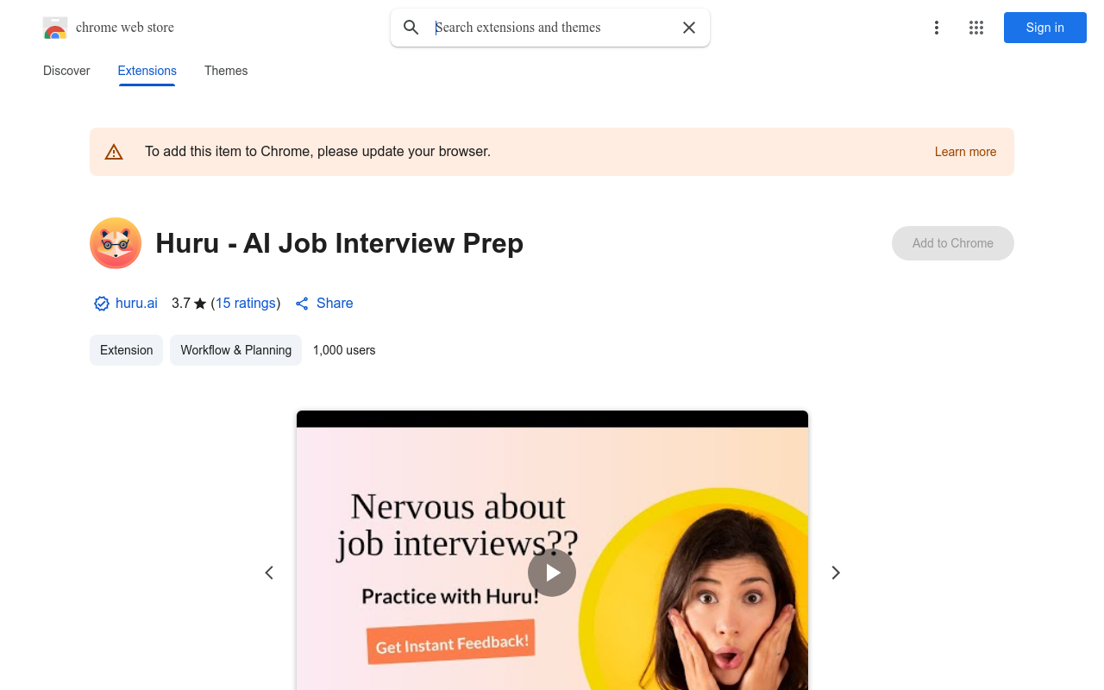This screenshot has width=1104, height=690.
Task: Play the Huru promo video
Action: (552, 573)
